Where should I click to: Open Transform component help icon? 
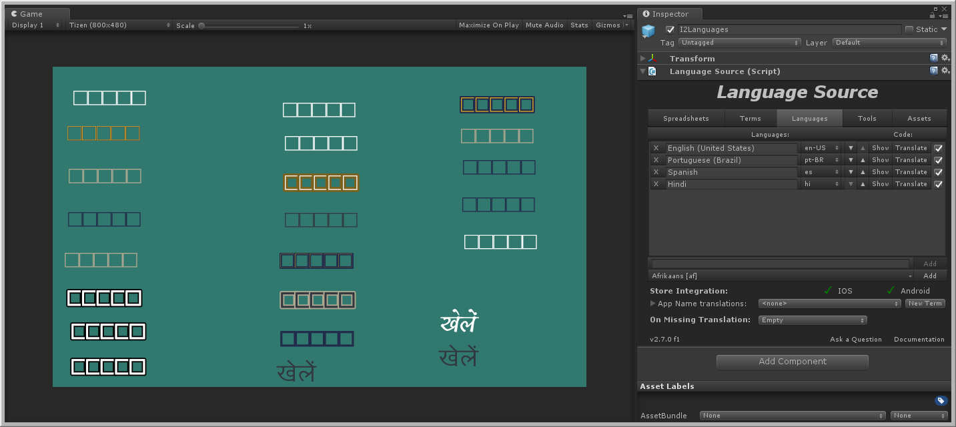[x=934, y=58]
